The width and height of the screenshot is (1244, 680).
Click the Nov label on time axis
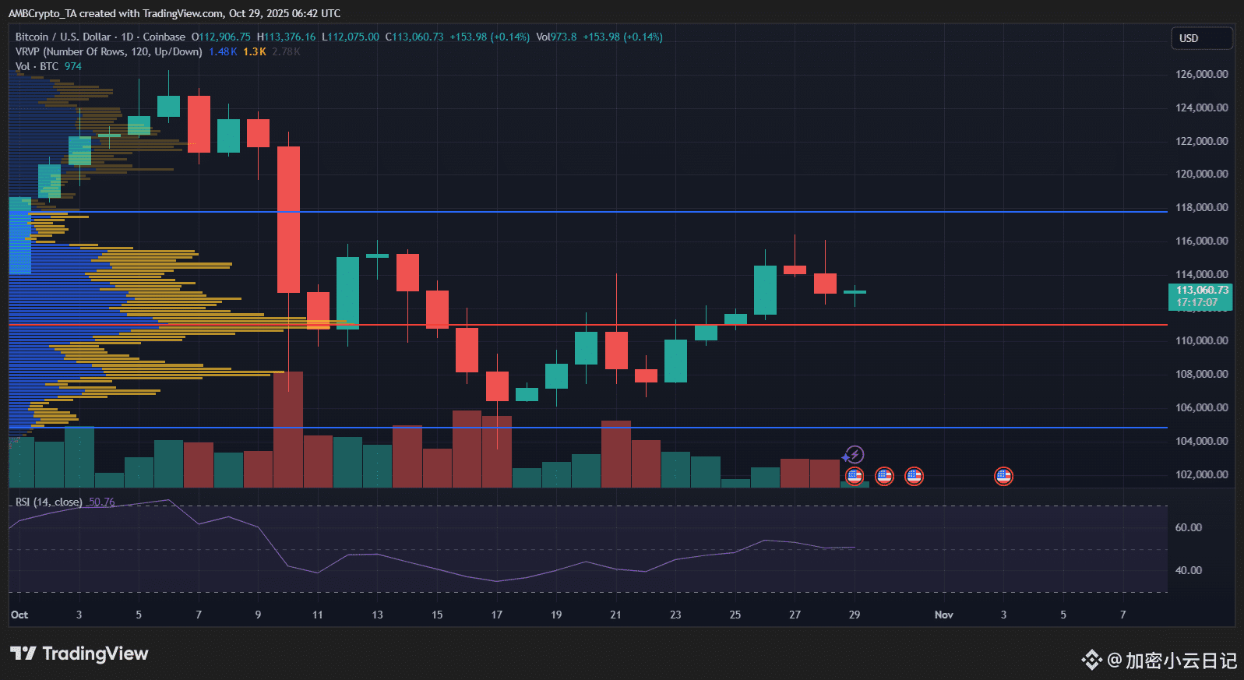tap(943, 615)
